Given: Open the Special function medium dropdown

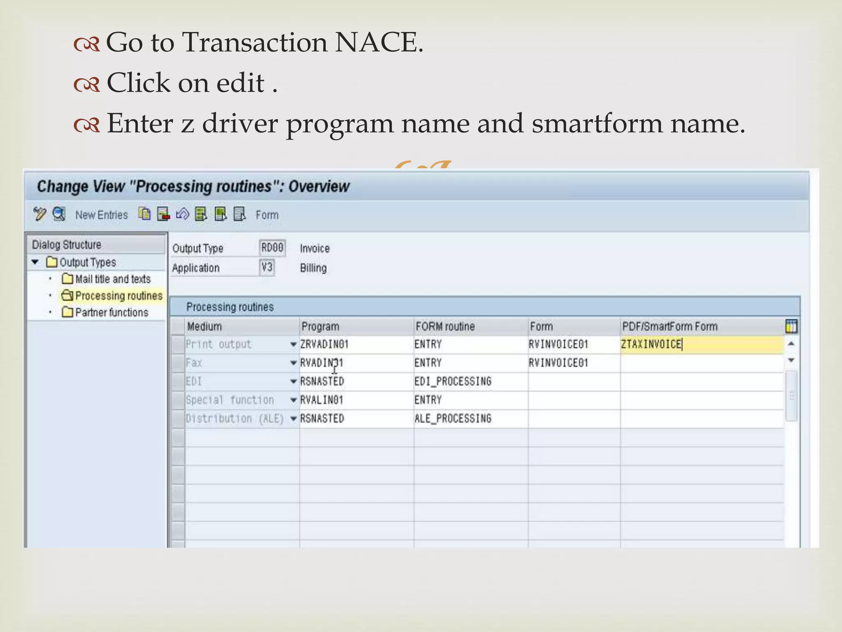Looking at the screenshot, I should click(x=293, y=400).
